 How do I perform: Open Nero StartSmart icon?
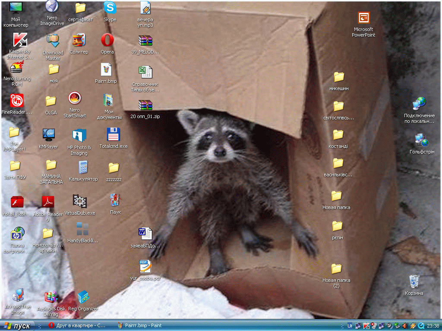tap(75, 99)
